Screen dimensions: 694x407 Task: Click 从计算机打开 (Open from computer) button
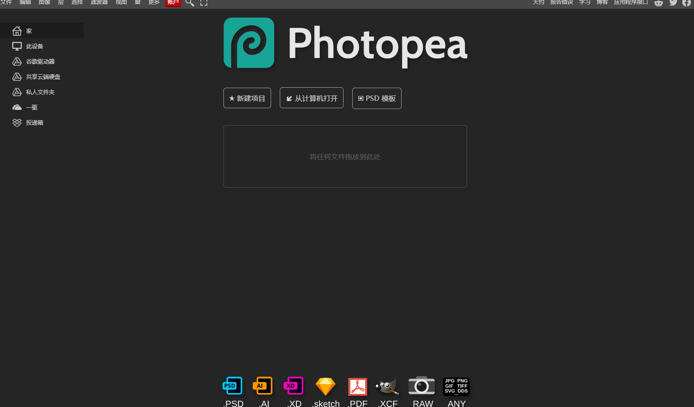tap(312, 98)
